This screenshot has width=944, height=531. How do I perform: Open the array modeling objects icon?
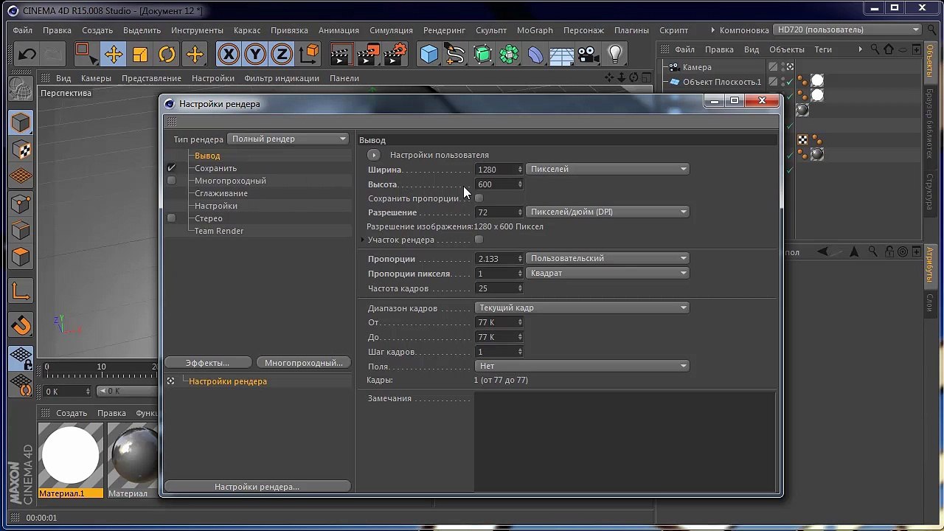509,55
